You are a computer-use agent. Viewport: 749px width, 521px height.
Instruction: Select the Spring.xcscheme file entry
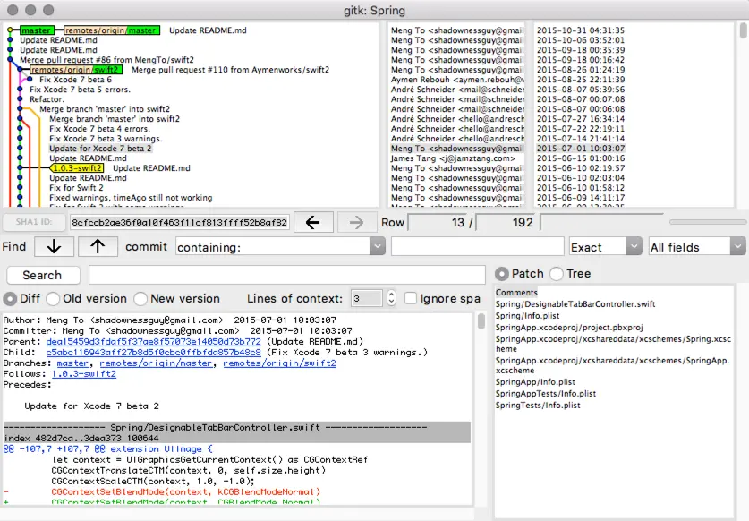613,344
